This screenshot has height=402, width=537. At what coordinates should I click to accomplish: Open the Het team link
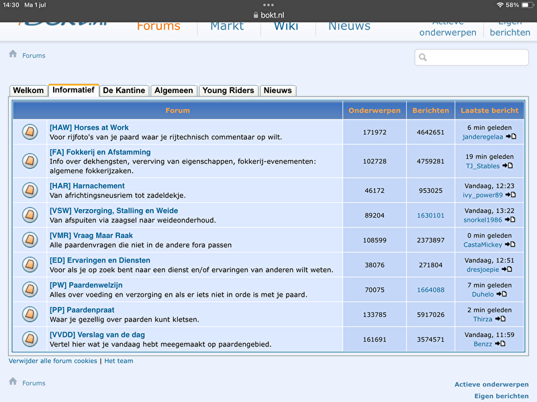click(x=119, y=361)
